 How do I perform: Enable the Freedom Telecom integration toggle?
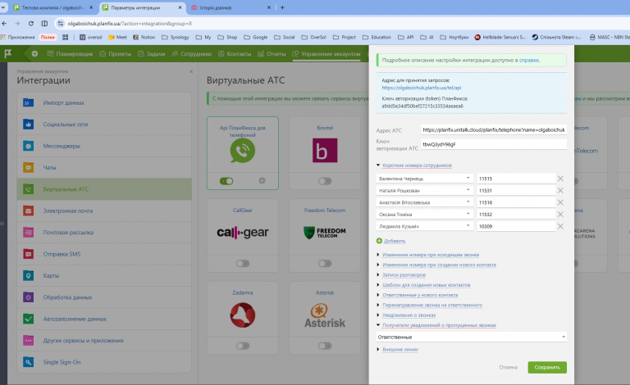(x=325, y=264)
